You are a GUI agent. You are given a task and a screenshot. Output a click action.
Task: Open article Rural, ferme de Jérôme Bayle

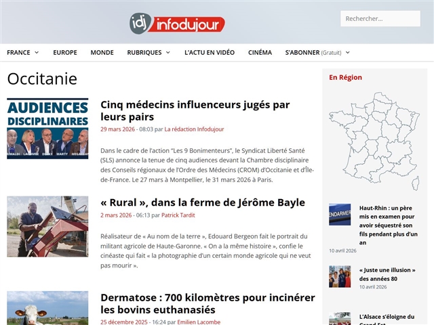pyautogui.click(x=203, y=202)
